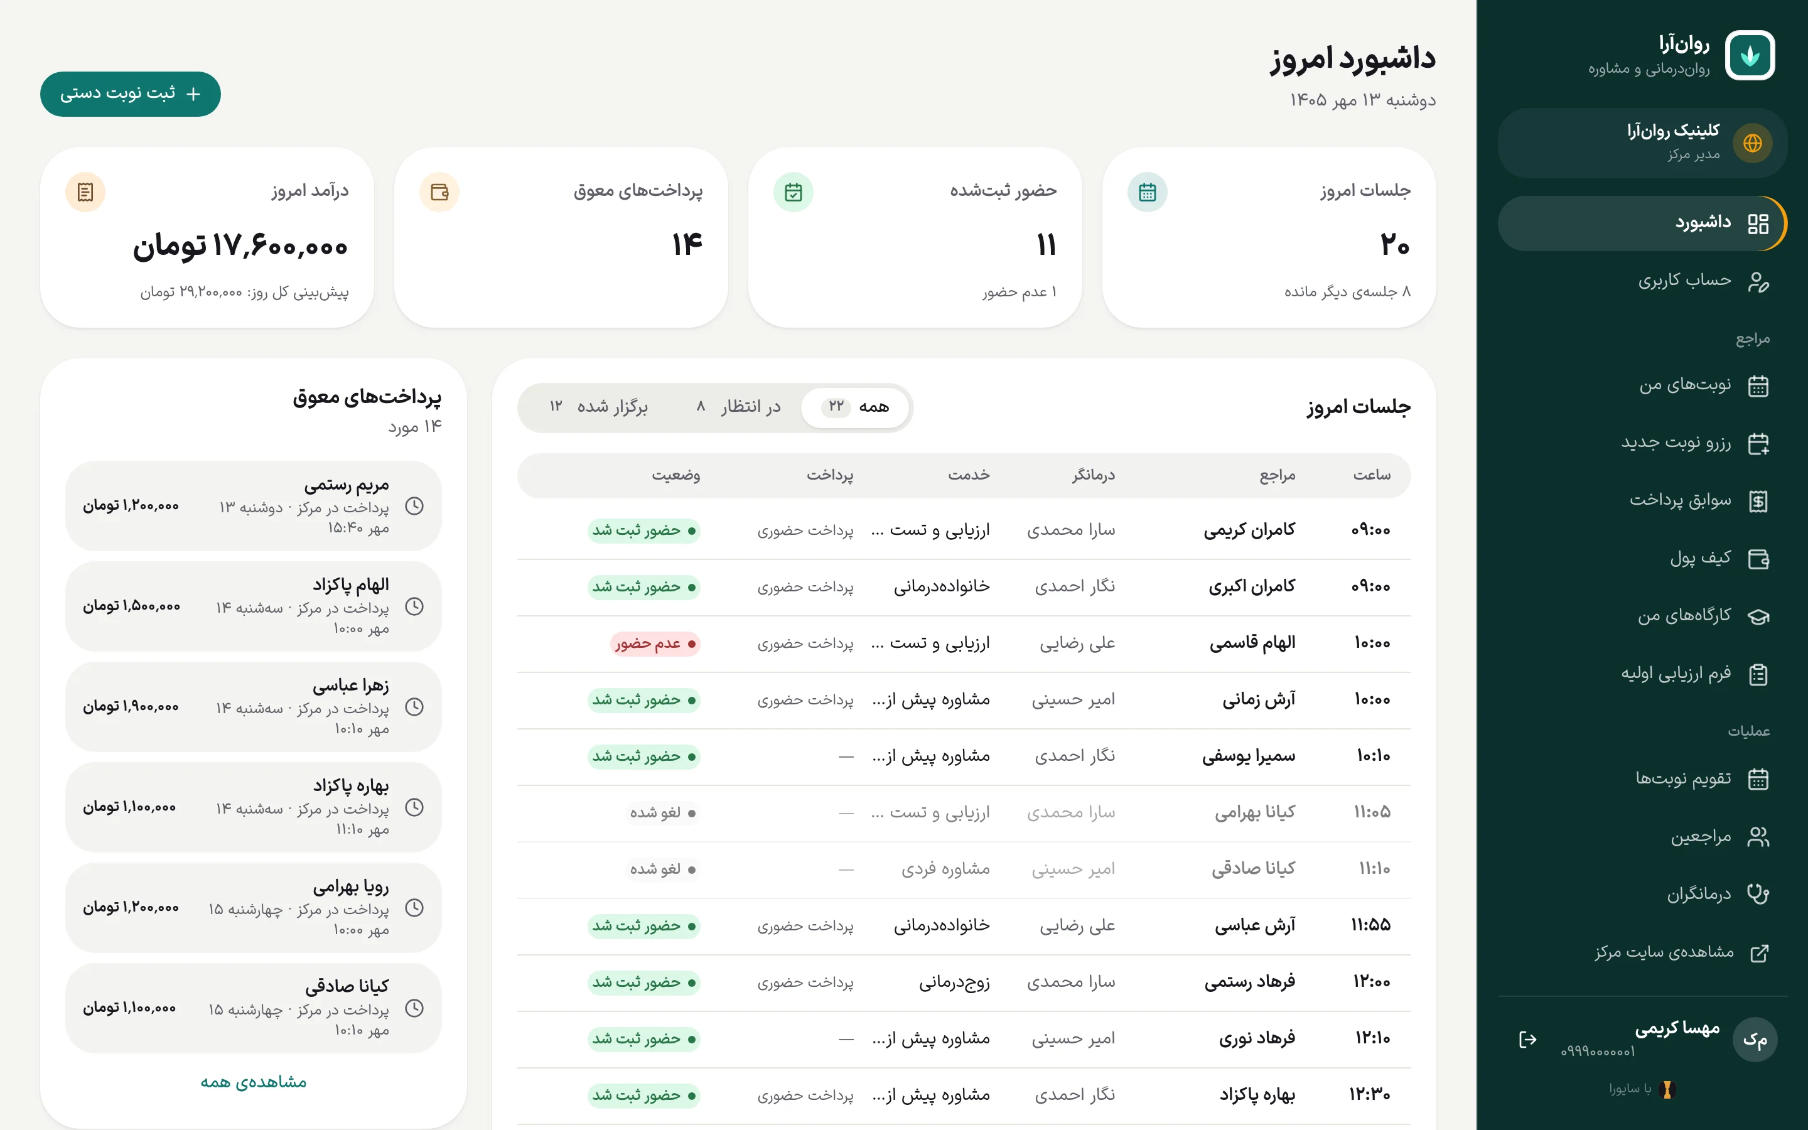Screen dimensions: 1808x1130
Task: Click the ثبت نوبت دستی button
Action: tap(131, 94)
